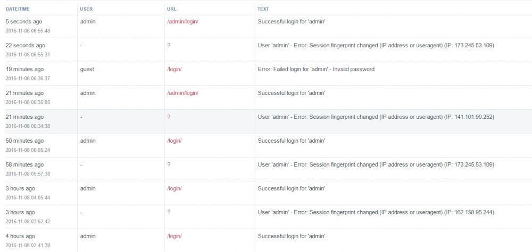Image resolution: width=532 pixels, height=252 pixels.
Task: Click the 'Successful login' text from 4 hours ago
Action: tap(291, 237)
